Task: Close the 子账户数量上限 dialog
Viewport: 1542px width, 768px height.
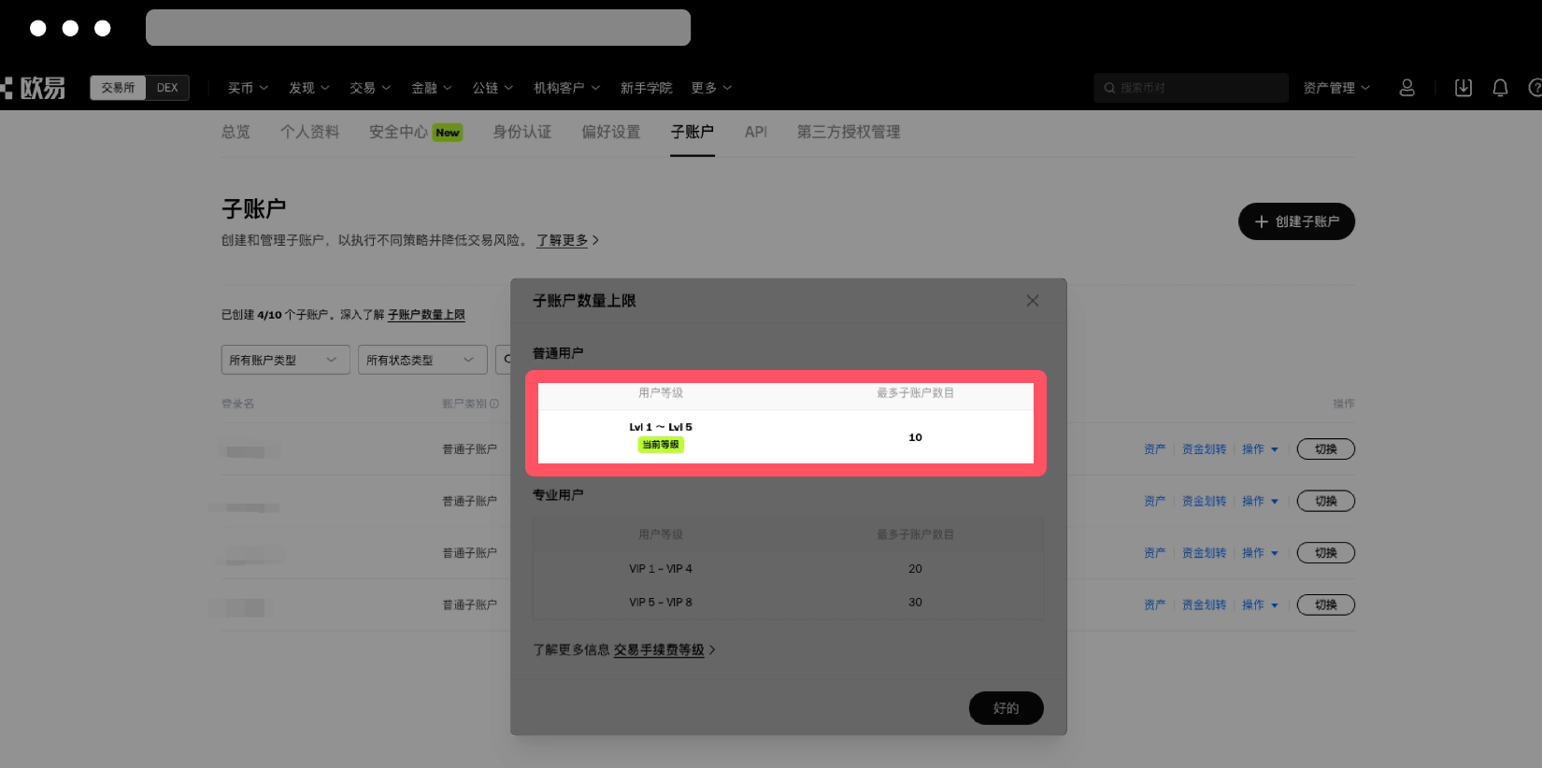Action: coord(1033,301)
